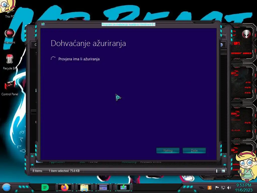Image resolution: width=257 pixels, height=193 pixels.
Task: Click the Alienware head gadget icon
Action: (246, 34)
